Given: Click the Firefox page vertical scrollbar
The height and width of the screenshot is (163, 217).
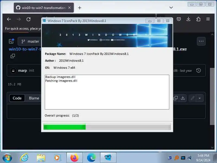Looking at the screenshot, I should click(212, 96).
